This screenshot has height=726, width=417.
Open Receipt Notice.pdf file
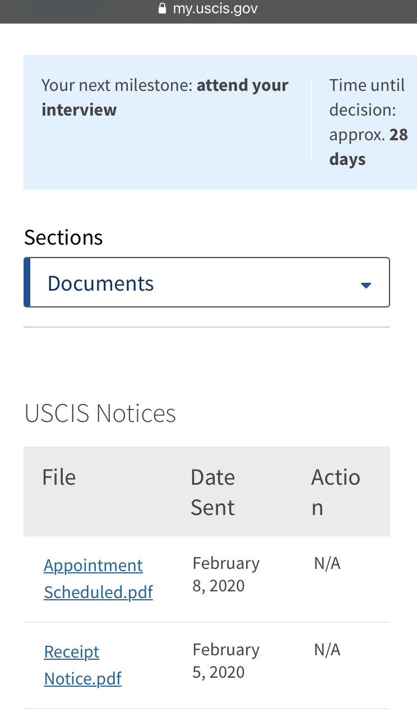(82, 665)
